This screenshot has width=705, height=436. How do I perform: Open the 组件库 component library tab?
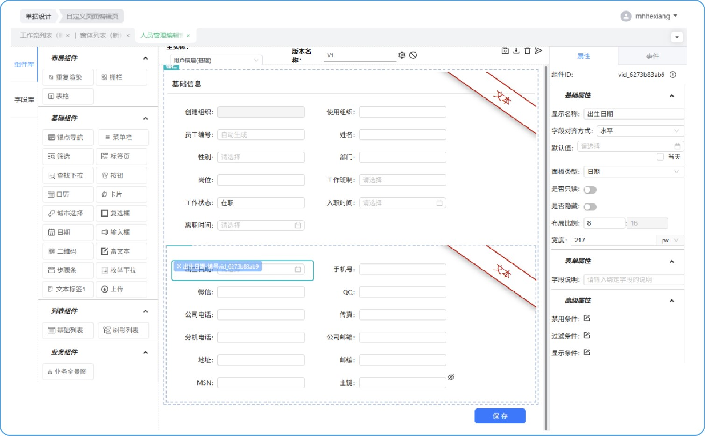coord(24,64)
